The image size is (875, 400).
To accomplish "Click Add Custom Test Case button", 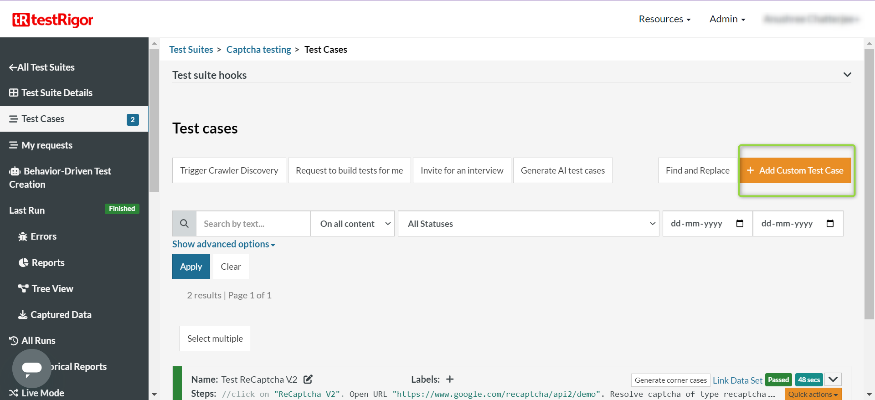I will coord(795,170).
